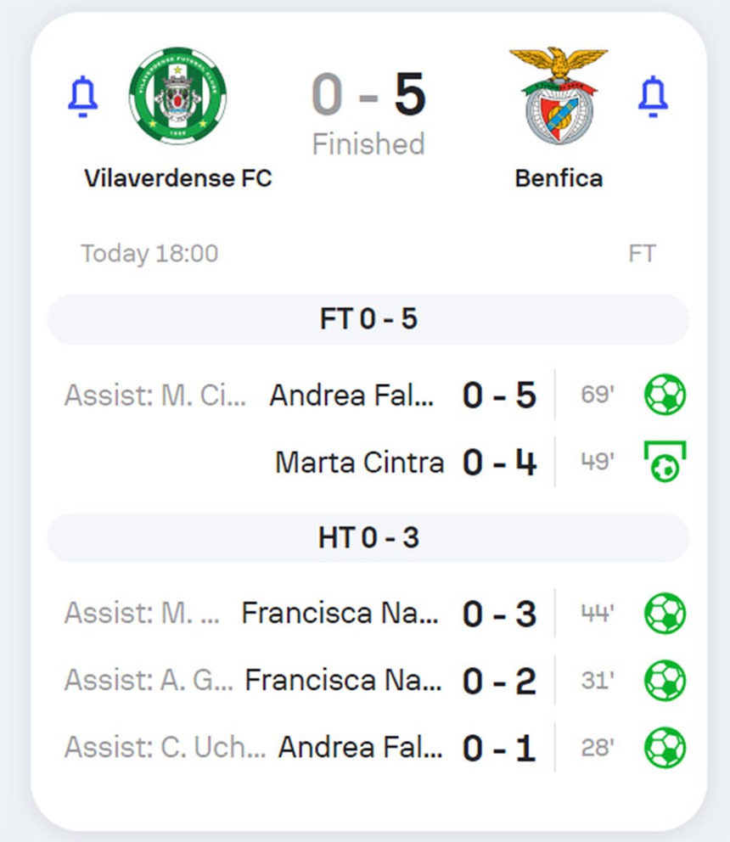Toggle notification bell for Benfica
The height and width of the screenshot is (842, 730).
[x=653, y=96]
